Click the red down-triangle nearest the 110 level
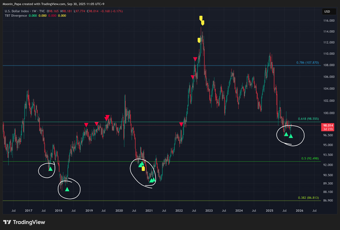Image resolution: width=340 pixels, height=230 pixels. pyautogui.click(x=195, y=59)
